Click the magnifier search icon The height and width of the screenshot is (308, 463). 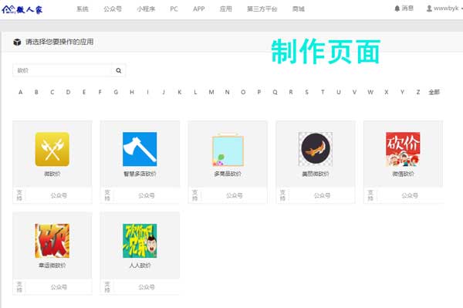coord(119,70)
